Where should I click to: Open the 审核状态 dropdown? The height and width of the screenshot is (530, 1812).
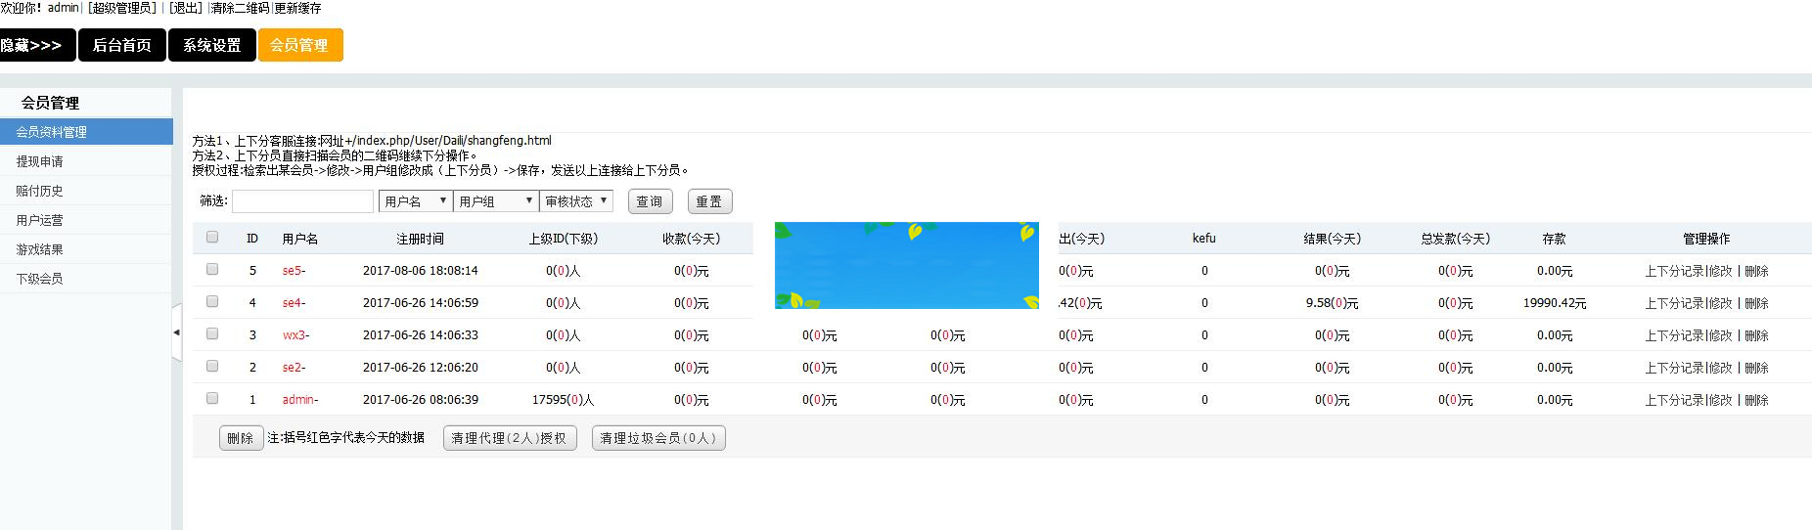576,201
